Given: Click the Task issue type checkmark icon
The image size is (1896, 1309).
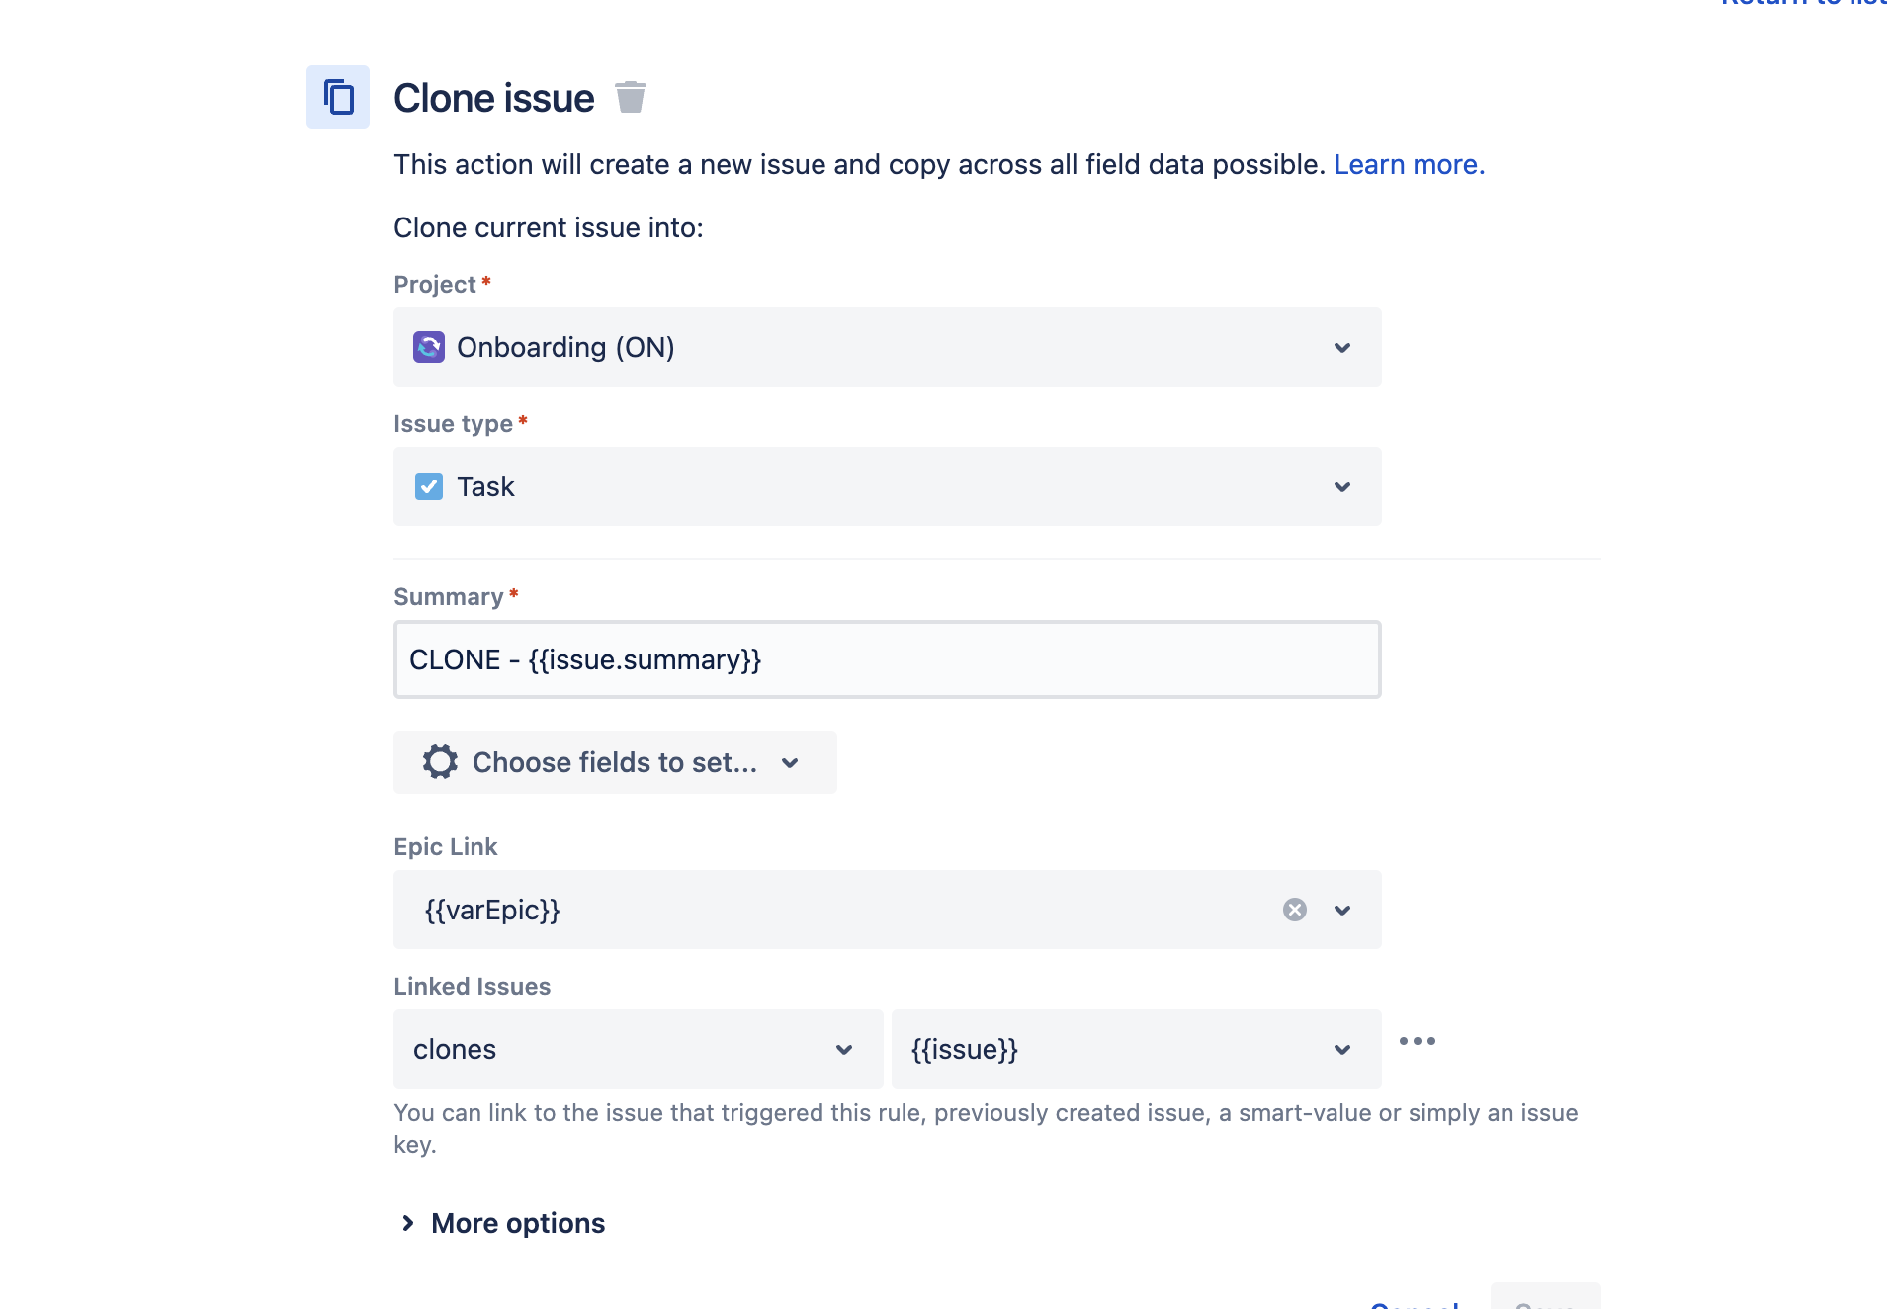Looking at the screenshot, I should [429, 486].
